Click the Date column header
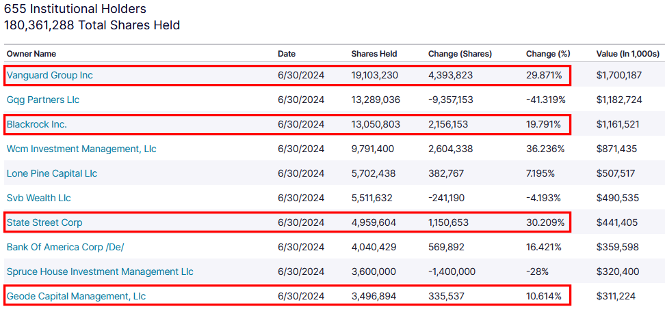The image size is (665, 309). tap(287, 54)
